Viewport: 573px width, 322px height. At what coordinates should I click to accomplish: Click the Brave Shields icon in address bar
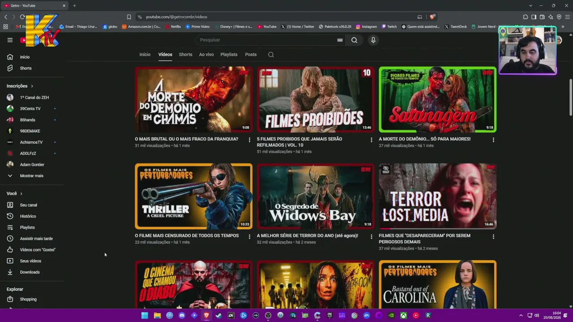point(432,17)
